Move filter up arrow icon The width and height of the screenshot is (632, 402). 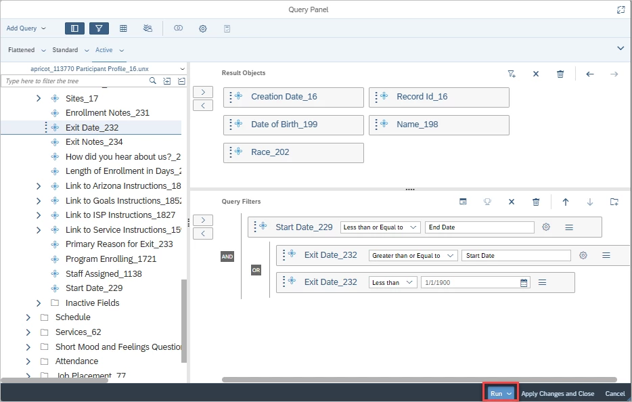[566, 202]
